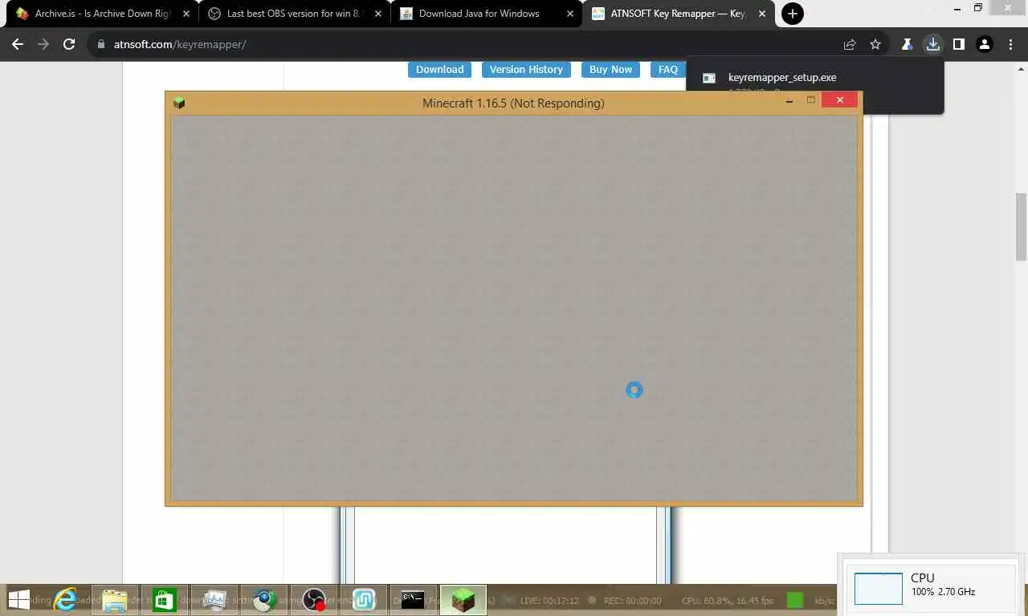Close the not responding Minecraft window

[x=840, y=100]
